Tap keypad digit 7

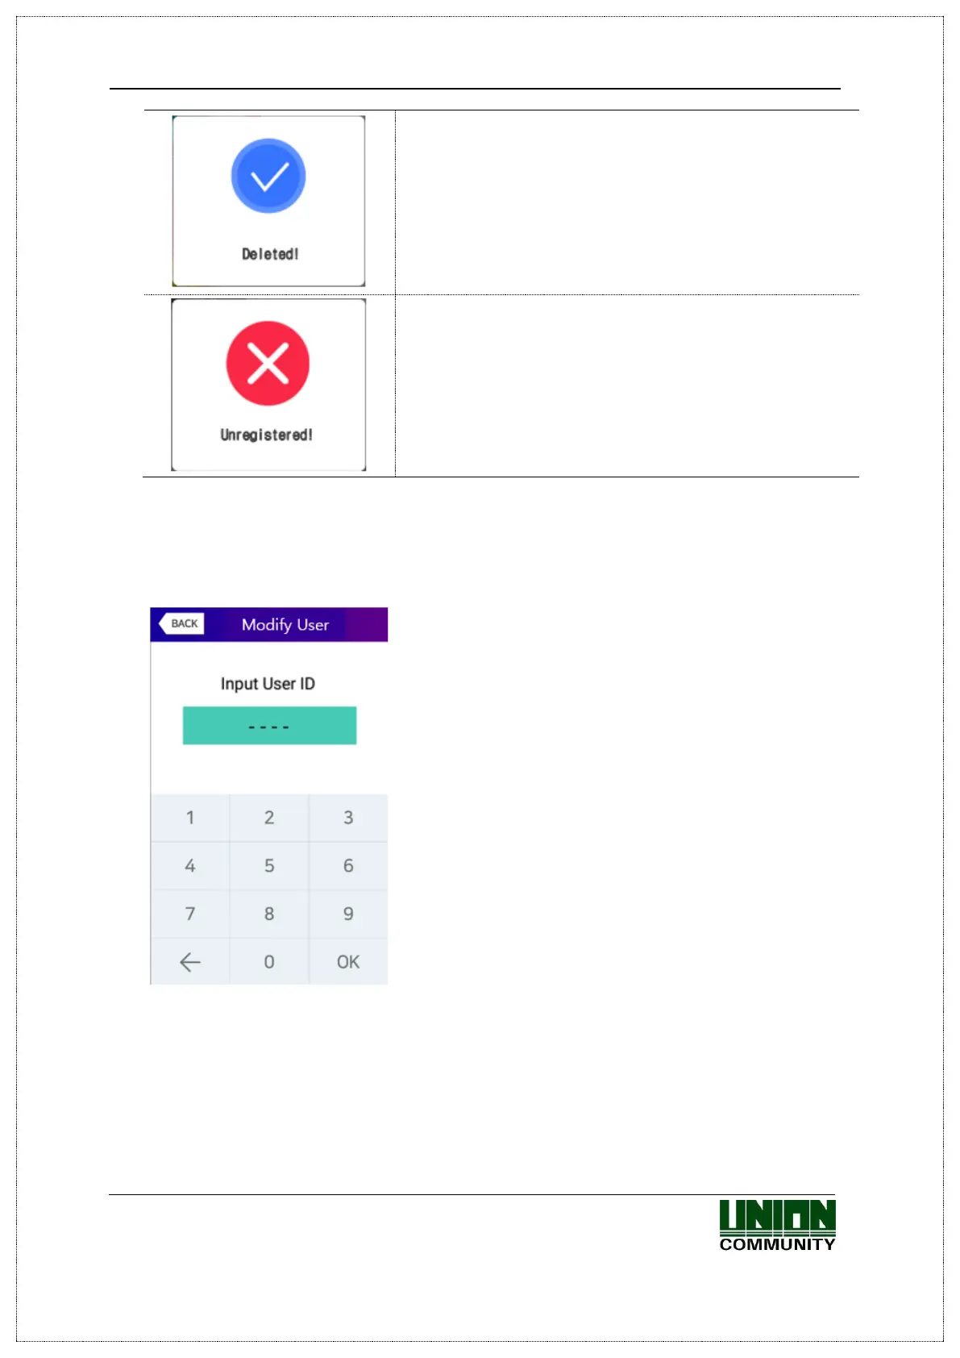(189, 914)
